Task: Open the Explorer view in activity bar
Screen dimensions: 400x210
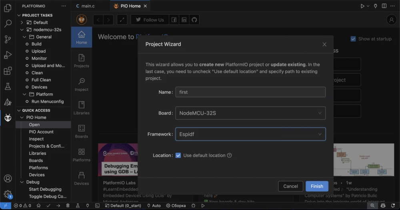Action: tap(8, 8)
